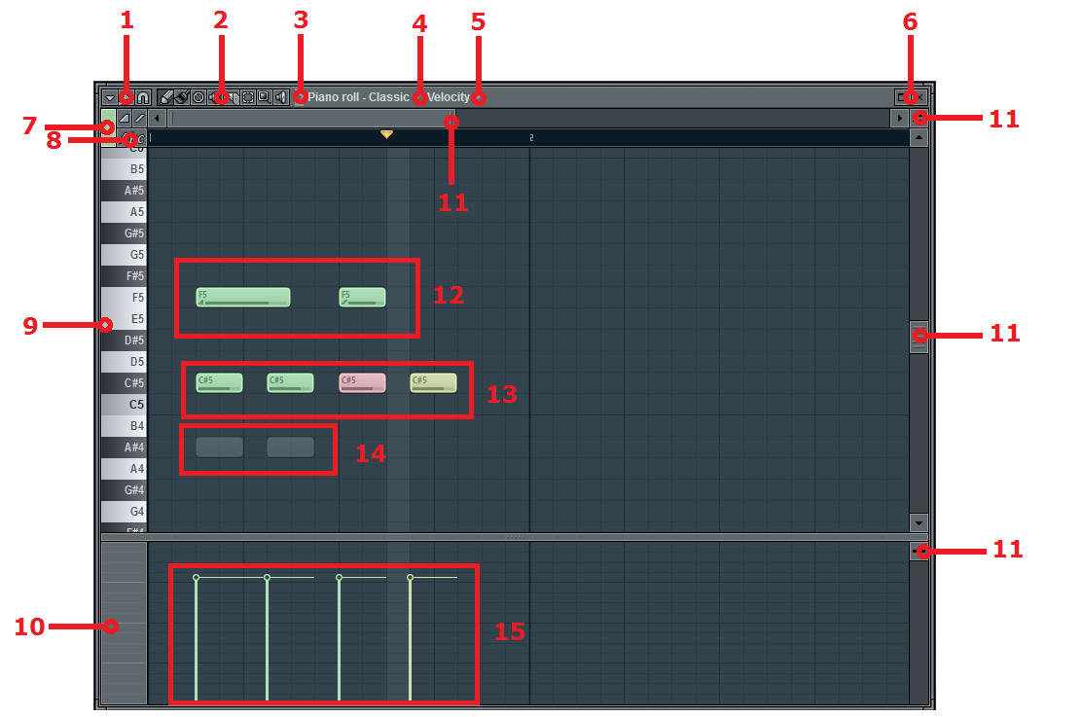The height and width of the screenshot is (717, 1082).
Task: Select the pink C#5 note
Action: coord(362,382)
